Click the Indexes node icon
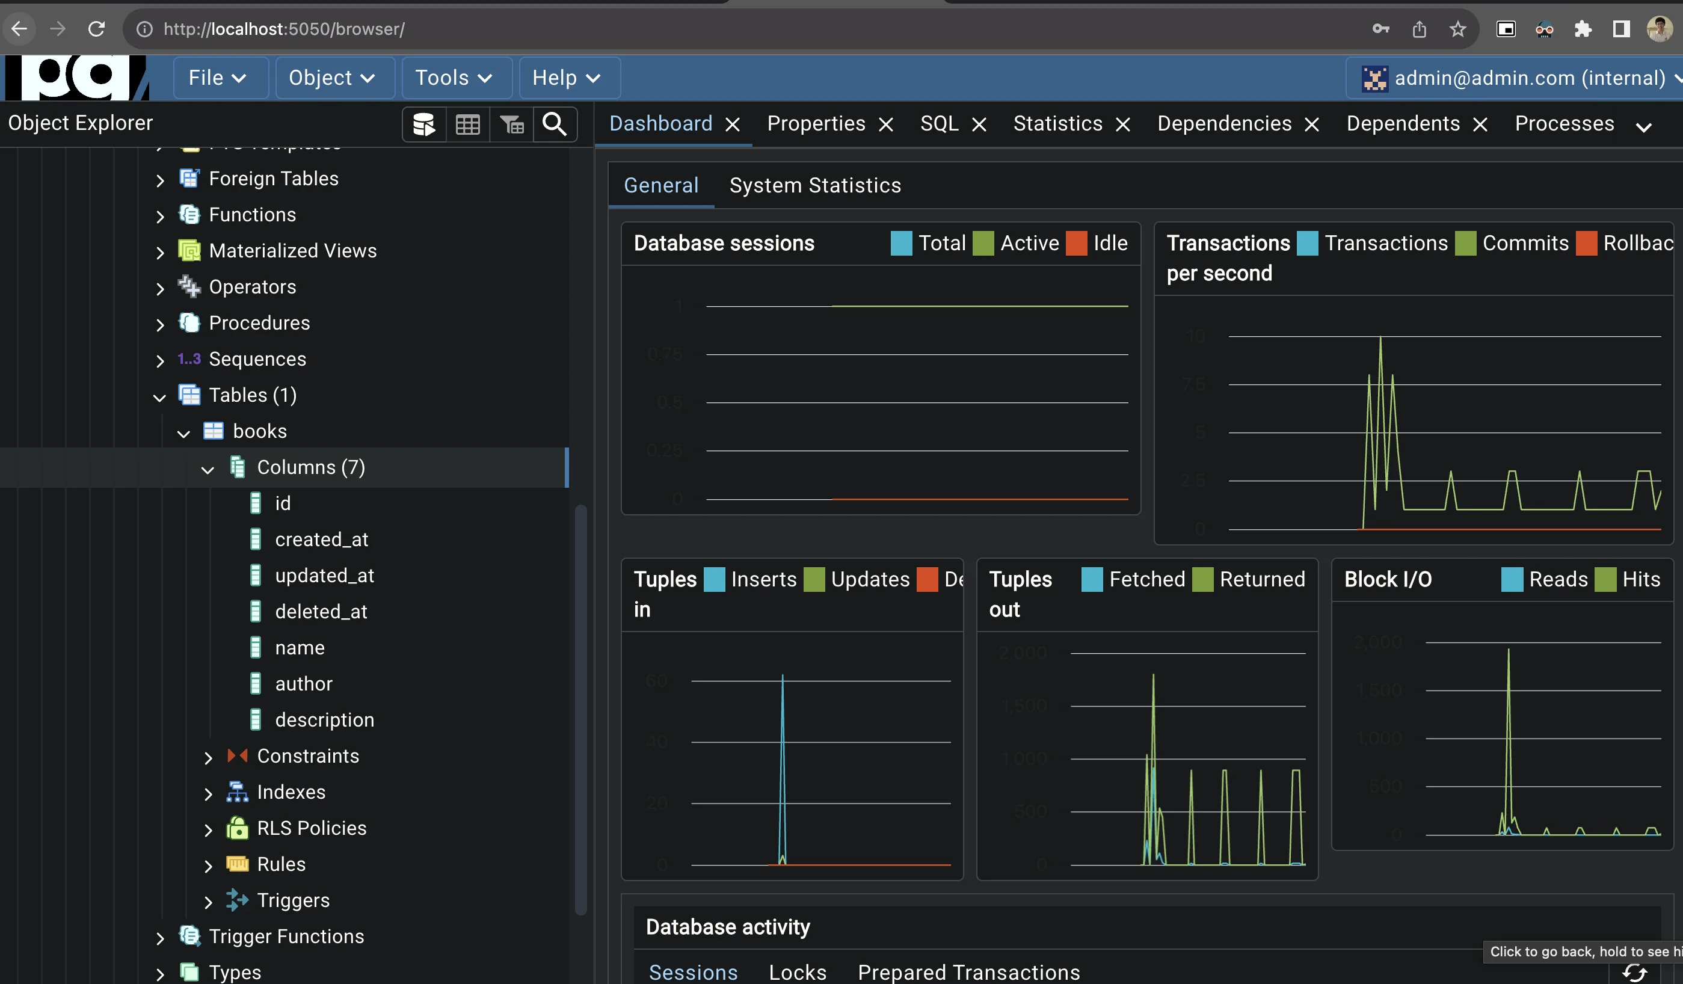 click(x=238, y=792)
